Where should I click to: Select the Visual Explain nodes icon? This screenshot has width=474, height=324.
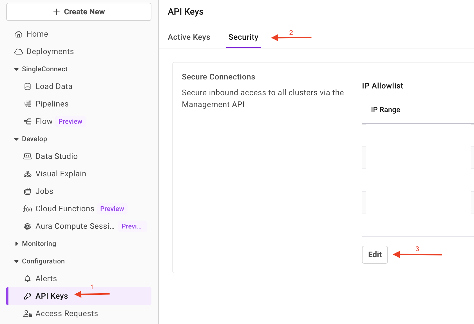27,174
